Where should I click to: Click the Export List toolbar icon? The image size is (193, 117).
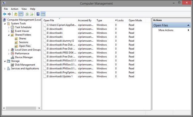point(32,14)
